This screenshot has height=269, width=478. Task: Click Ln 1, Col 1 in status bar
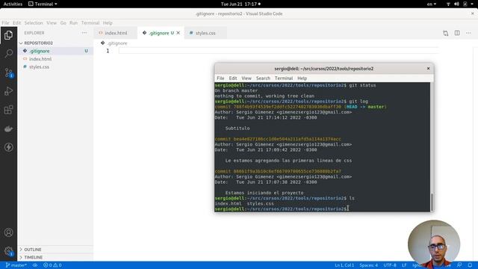(x=344, y=265)
